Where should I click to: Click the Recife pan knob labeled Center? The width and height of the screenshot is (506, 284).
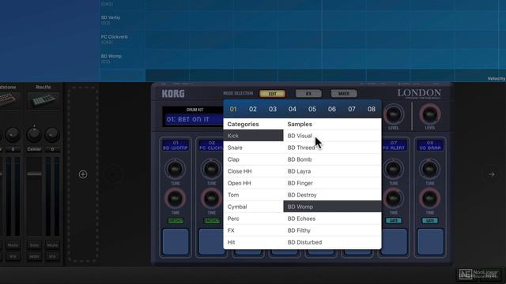coord(34,134)
